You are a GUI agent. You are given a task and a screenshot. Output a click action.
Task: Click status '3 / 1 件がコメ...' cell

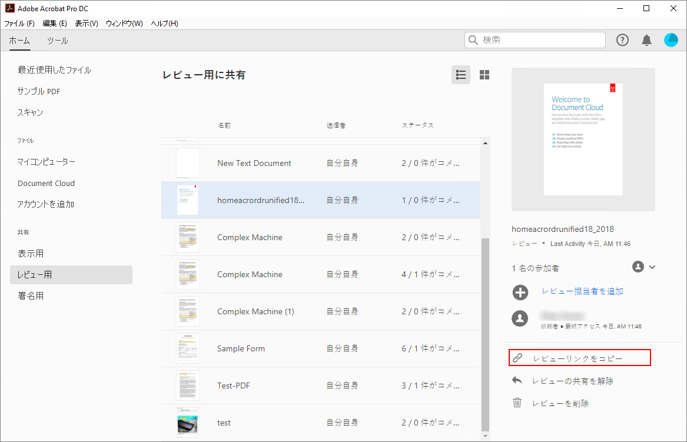tap(431, 385)
